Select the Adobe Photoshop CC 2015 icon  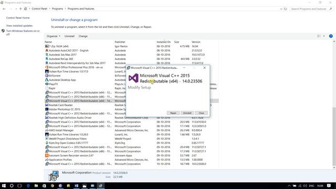[x=47, y=109]
